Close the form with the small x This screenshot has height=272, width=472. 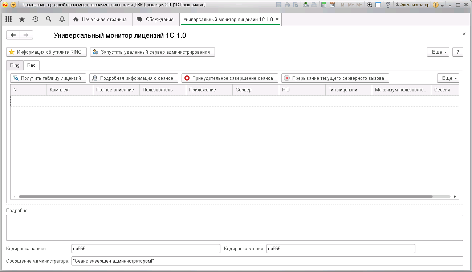pos(464,34)
